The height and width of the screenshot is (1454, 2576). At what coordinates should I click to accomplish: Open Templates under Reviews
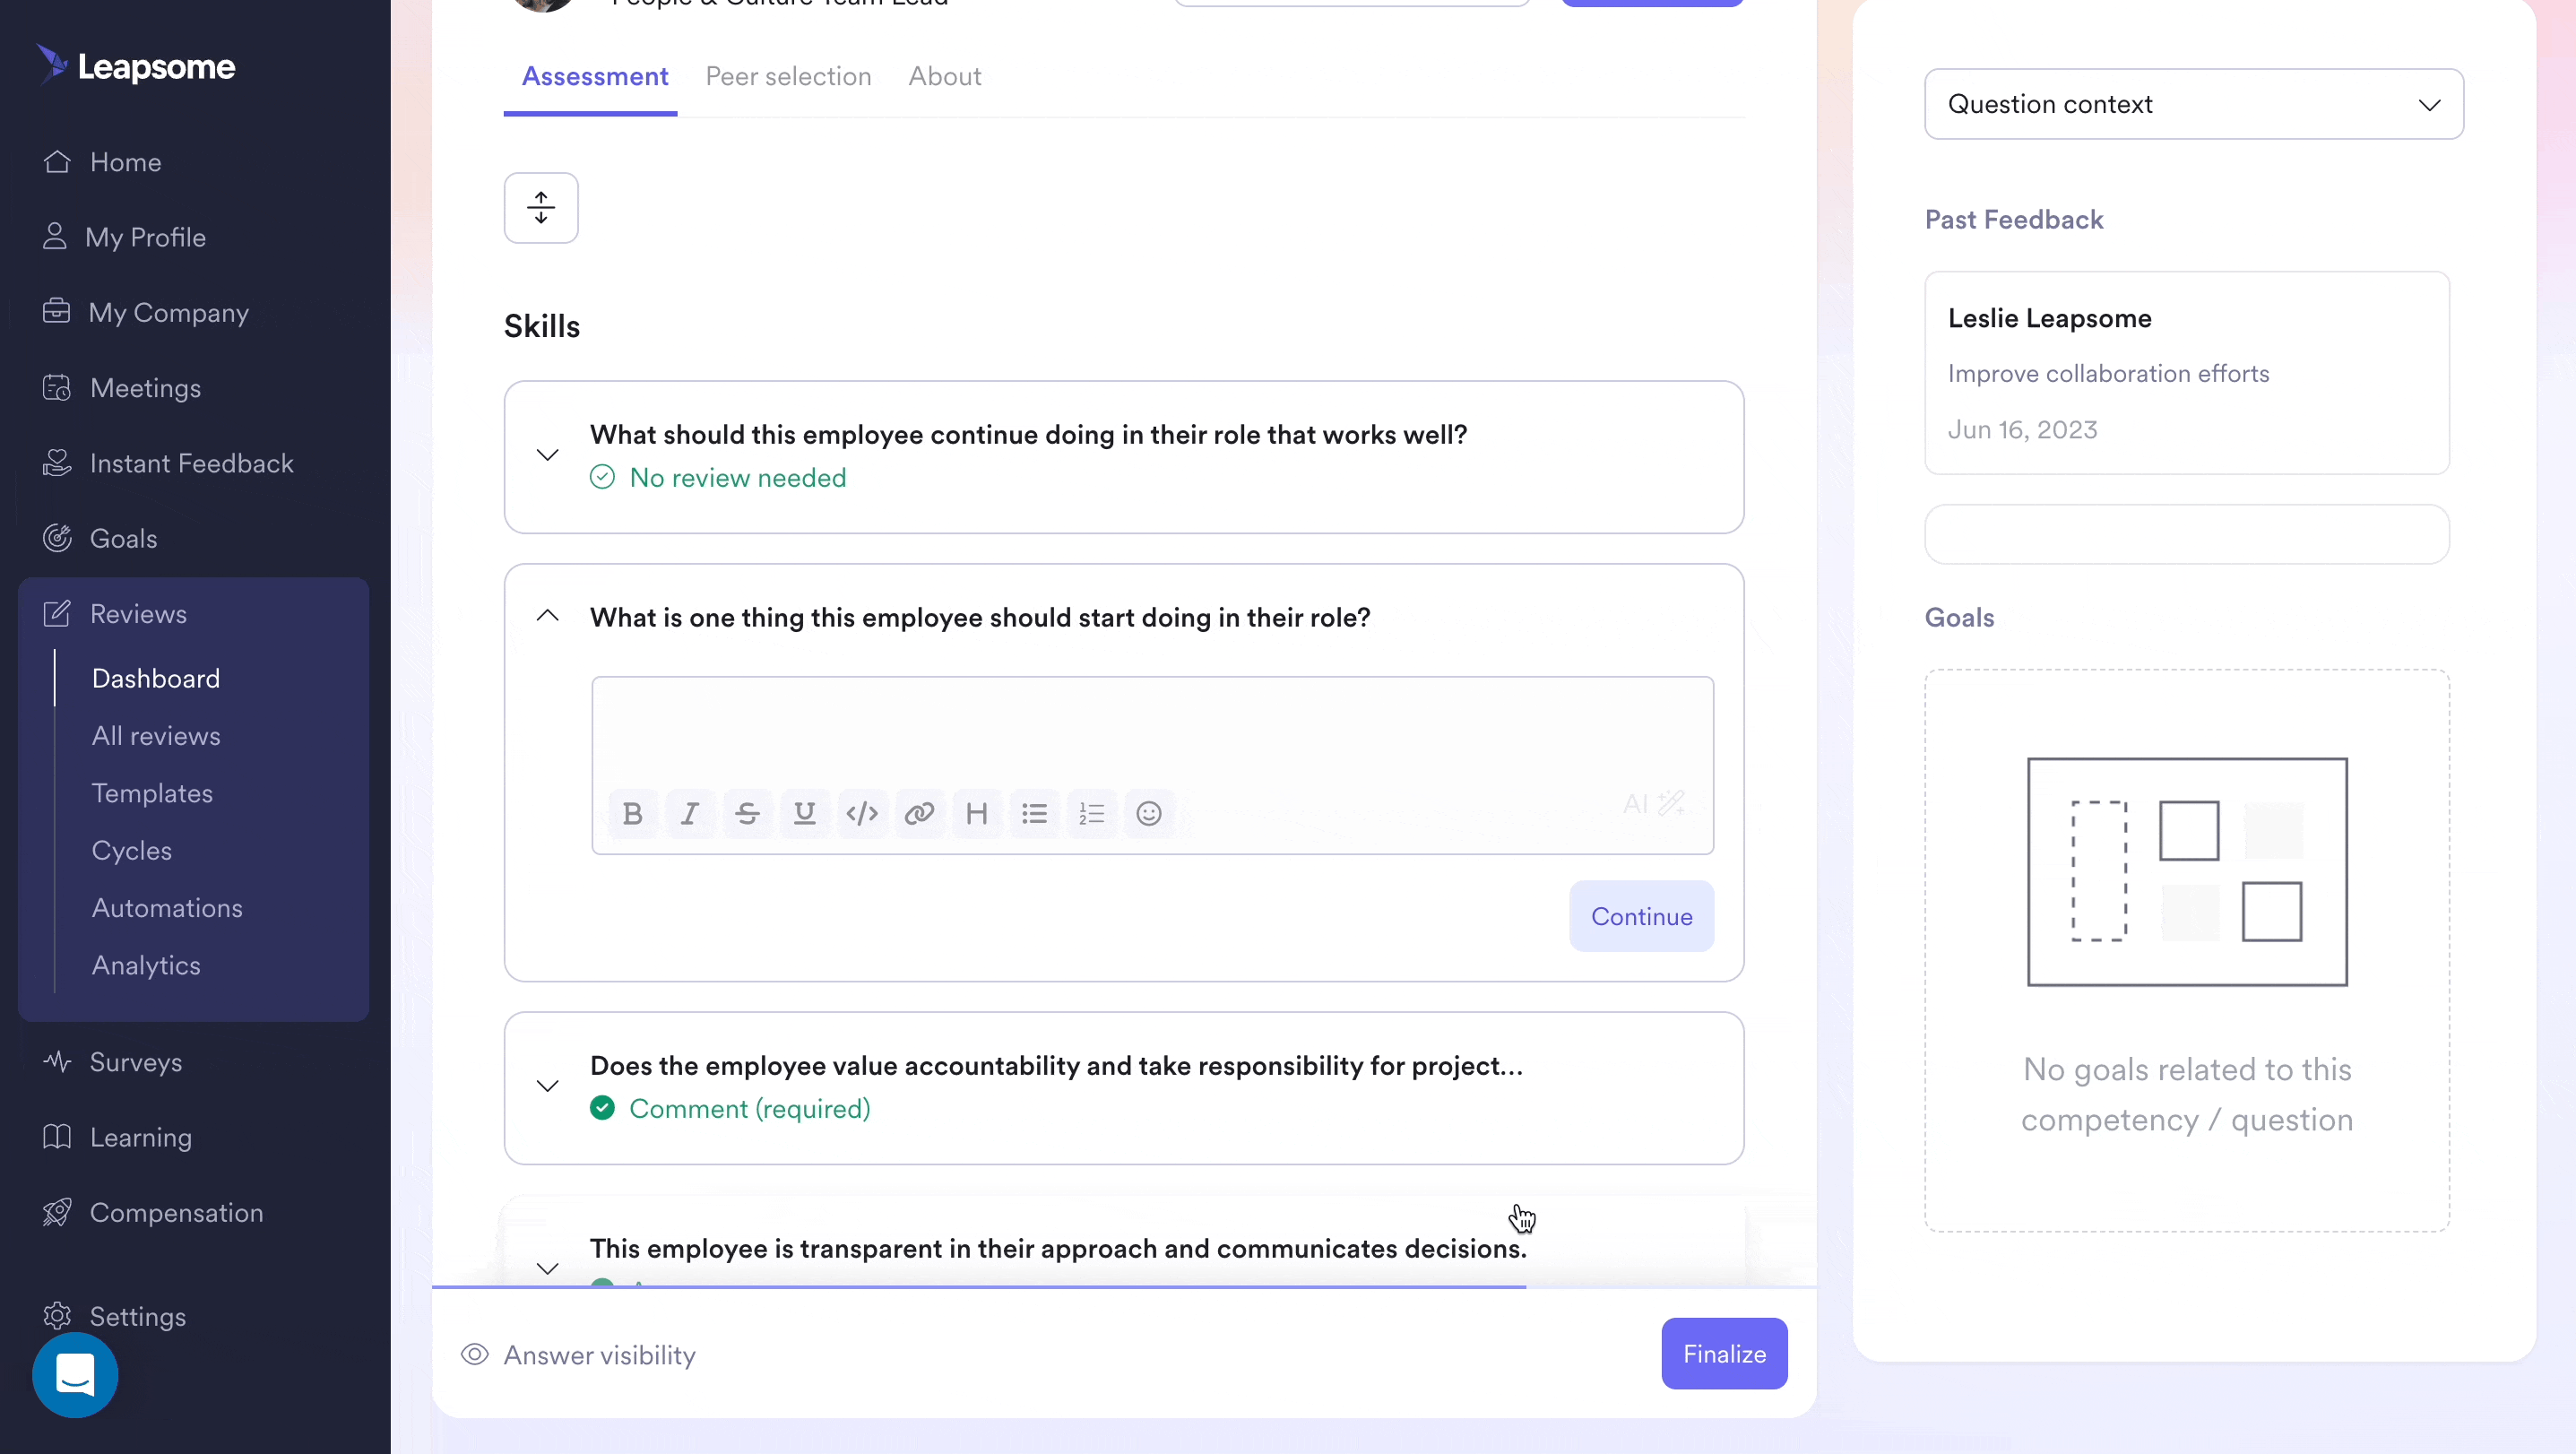(x=152, y=793)
